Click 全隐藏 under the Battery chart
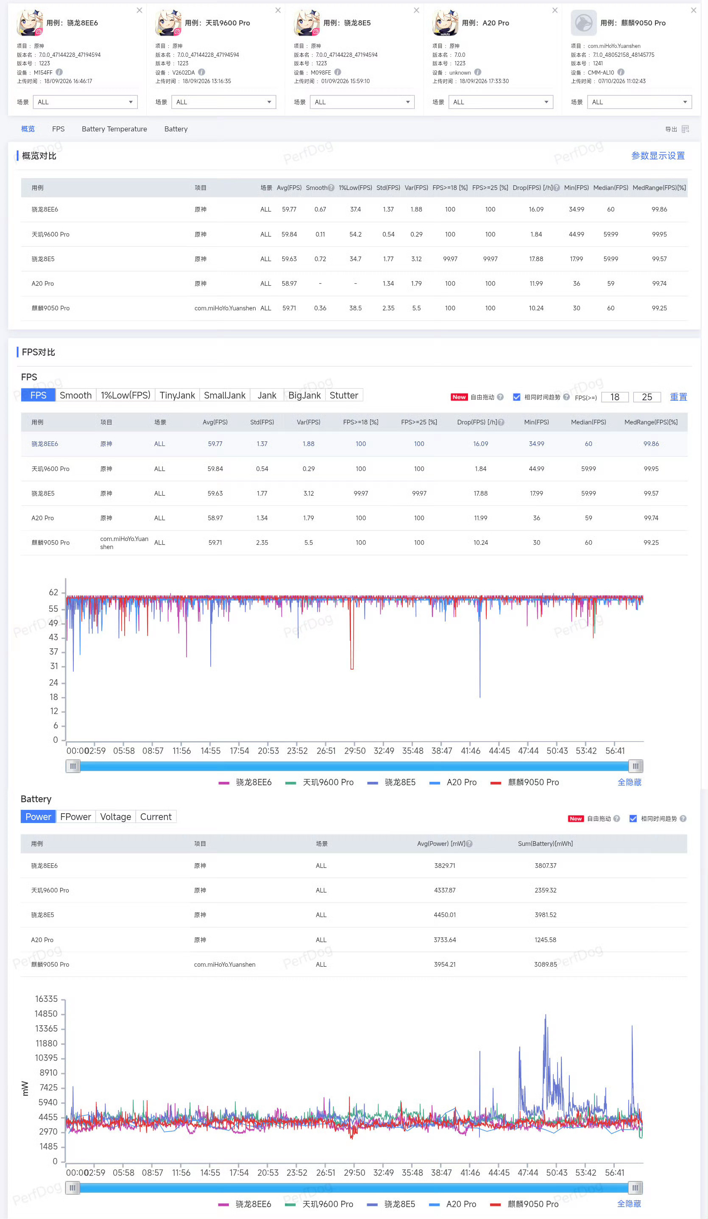The image size is (708, 1219). point(629,1203)
